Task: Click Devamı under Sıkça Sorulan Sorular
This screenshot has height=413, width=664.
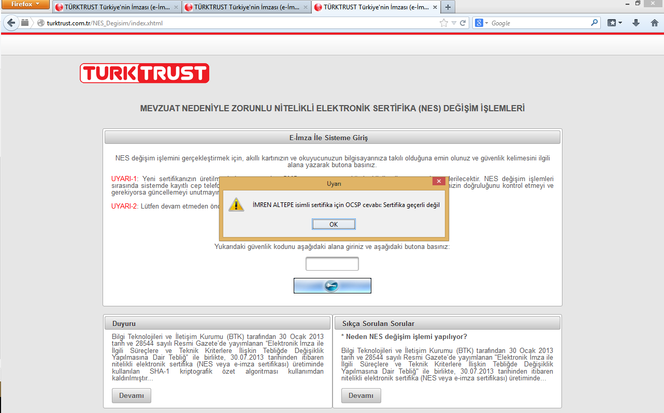Action: pyautogui.click(x=361, y=395)
